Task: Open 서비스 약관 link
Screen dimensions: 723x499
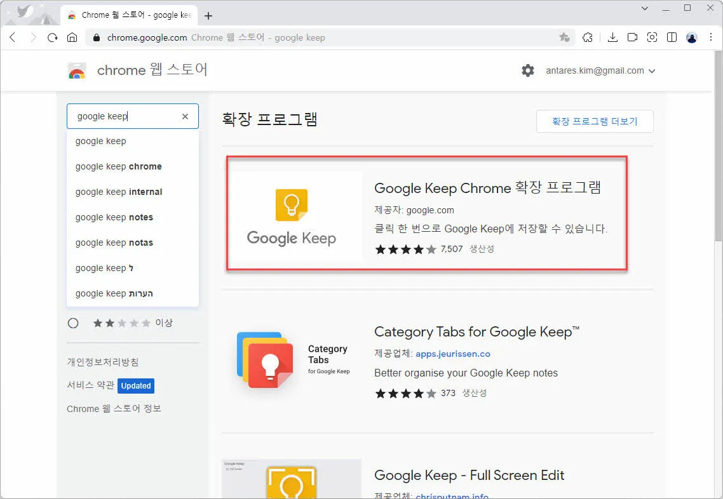Action: (90, 385)
